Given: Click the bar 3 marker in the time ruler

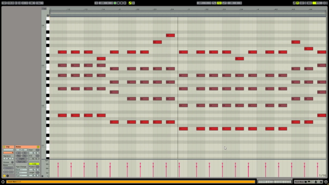Looking at the screenshot, I should [188, 9].
